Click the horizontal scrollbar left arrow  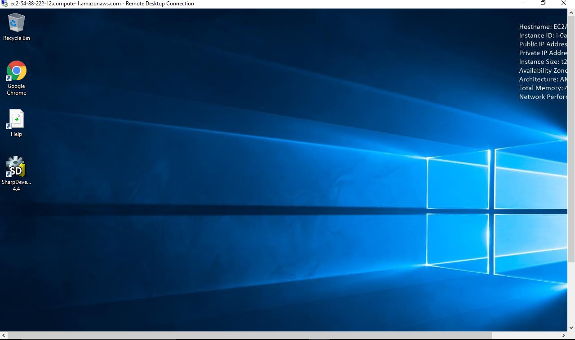tap(4, 336)
